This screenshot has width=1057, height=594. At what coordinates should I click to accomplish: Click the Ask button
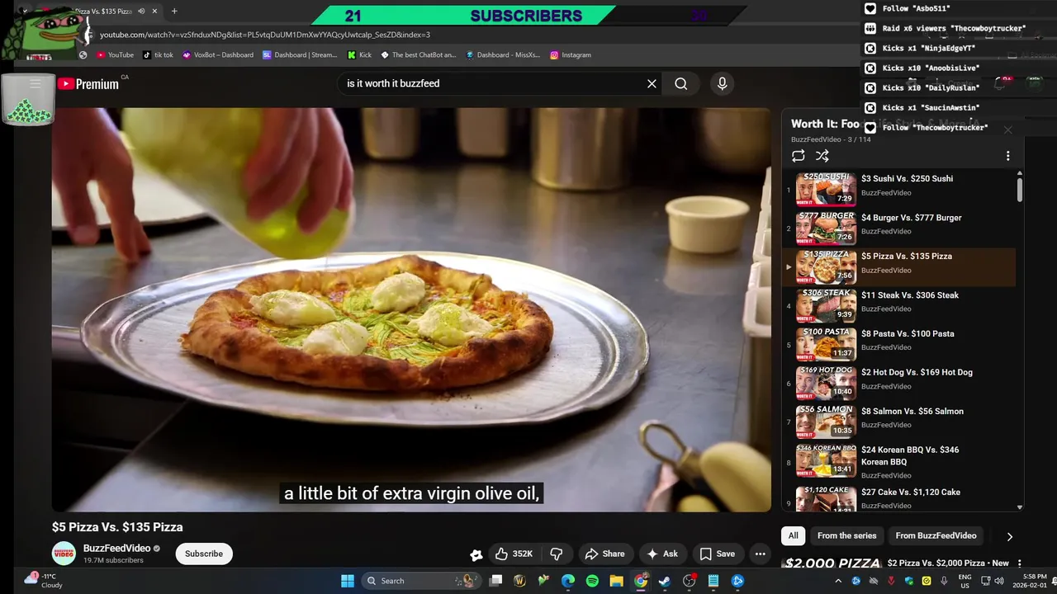[662, 554]
